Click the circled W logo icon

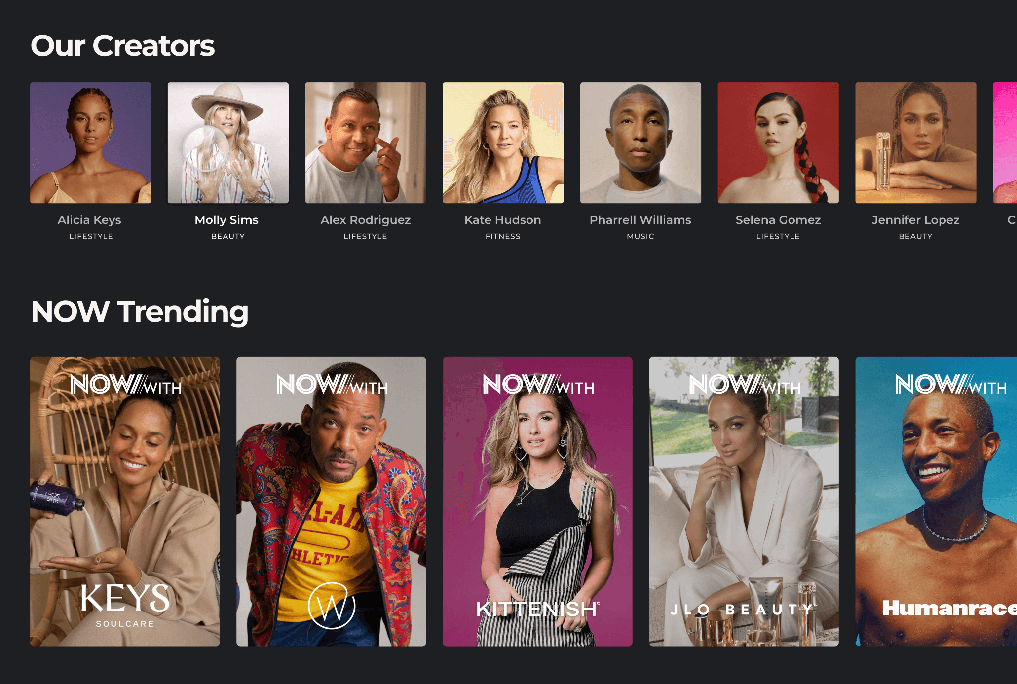click(x=332, y=606)
